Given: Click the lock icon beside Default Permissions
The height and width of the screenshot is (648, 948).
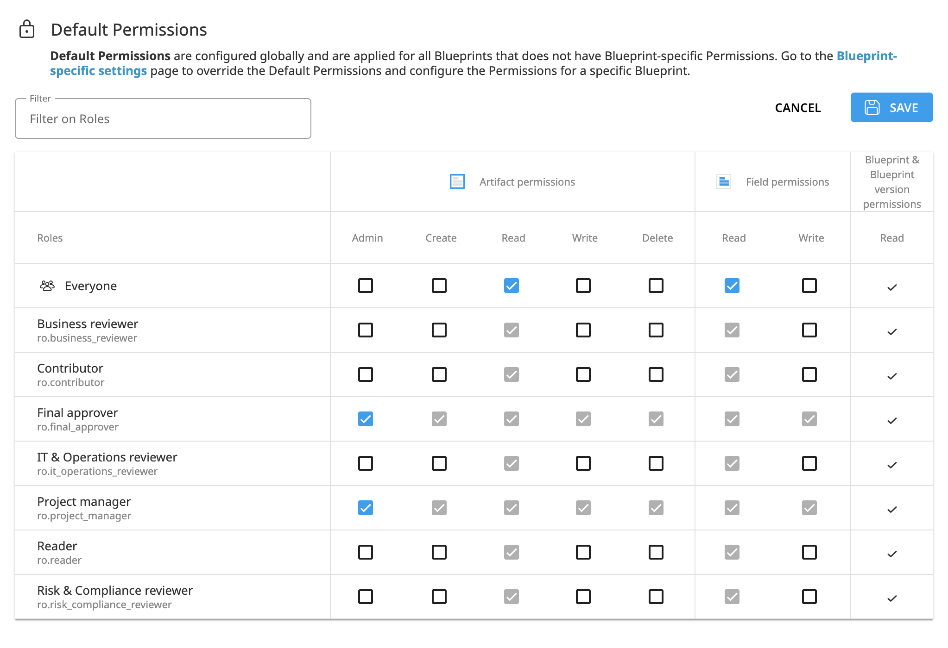Looking at the screenshot, I should tap(27, 29).
